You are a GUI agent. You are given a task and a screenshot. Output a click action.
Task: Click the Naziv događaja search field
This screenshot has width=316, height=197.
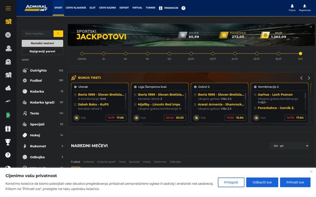[x=37, y=34]
